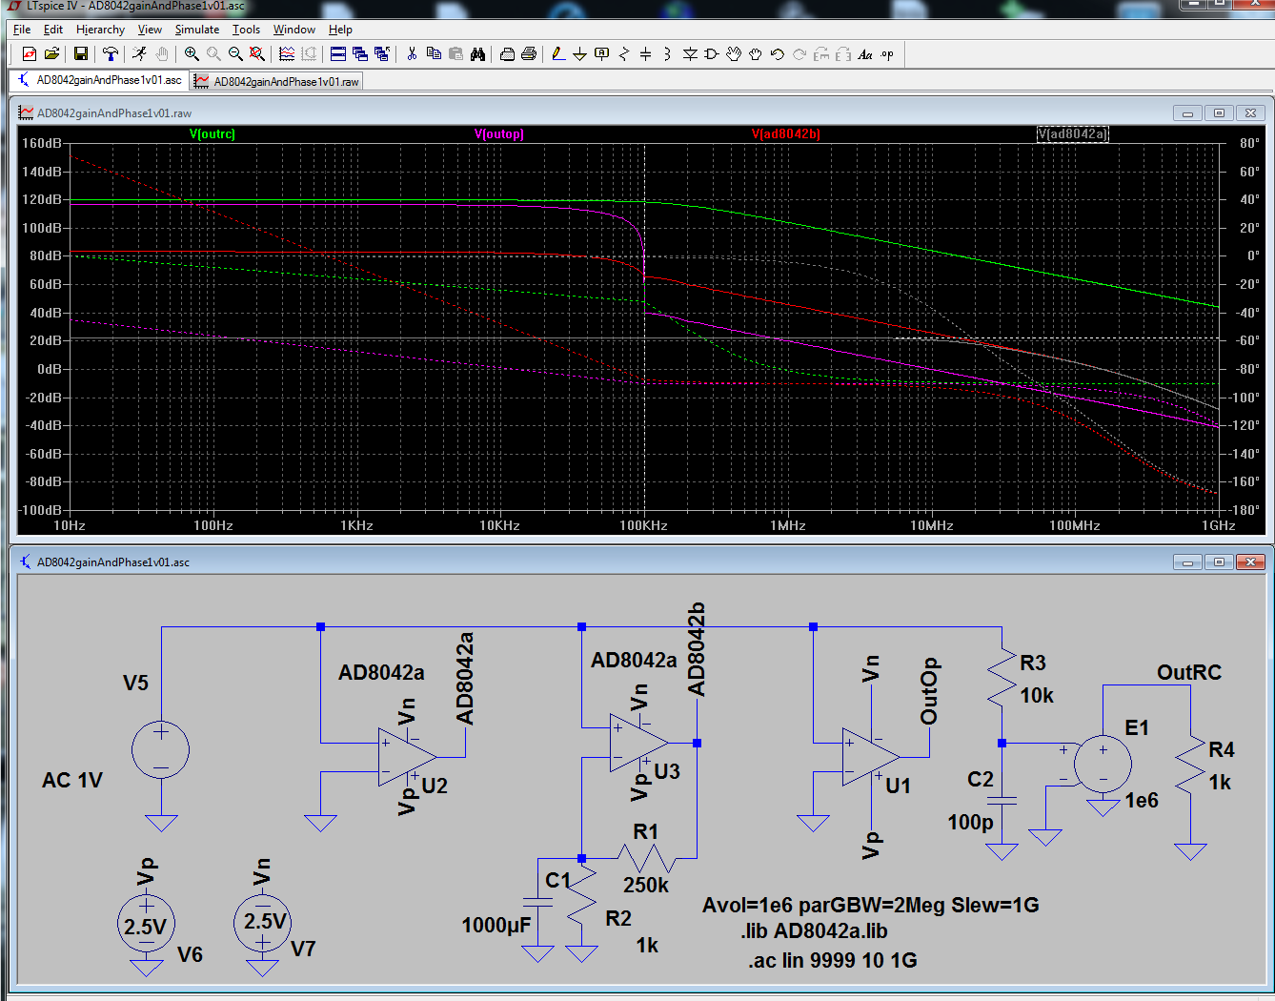
Task: Click the .ac lin 9999 10 1G directive
Action: coord(832,960)
